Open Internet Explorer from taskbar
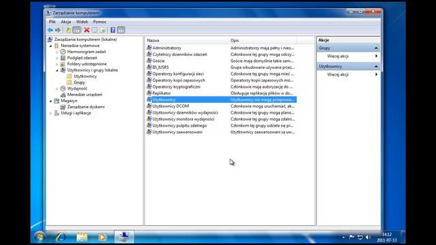The height and width of the screenshot is (245, 436). [61, 237]
